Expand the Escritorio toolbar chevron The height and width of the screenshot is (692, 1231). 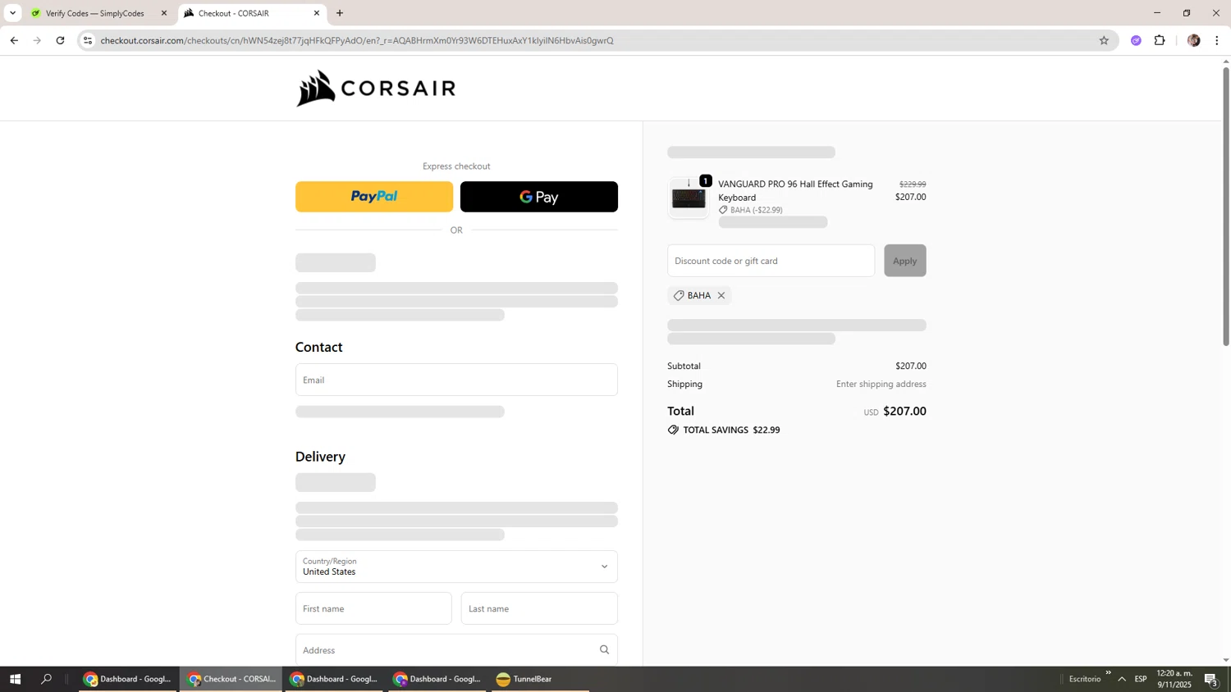tap(1108, 673)
